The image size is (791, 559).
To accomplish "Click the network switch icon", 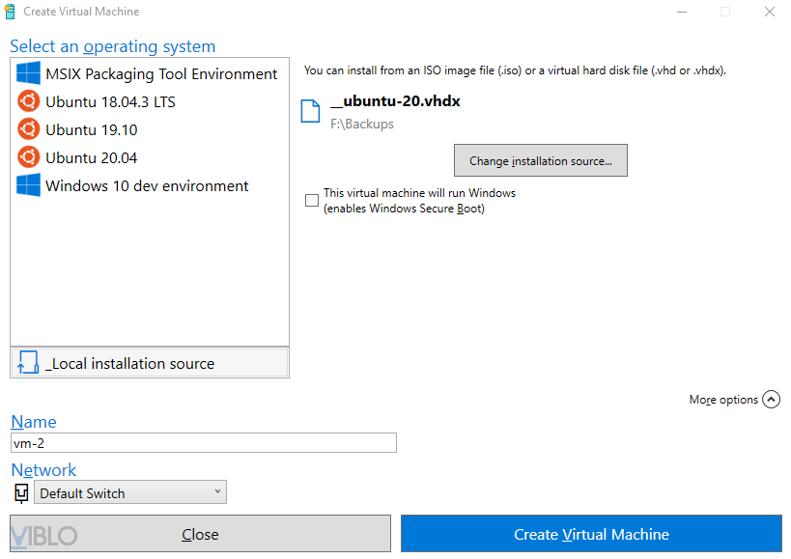I will click(x=21, y=493).
